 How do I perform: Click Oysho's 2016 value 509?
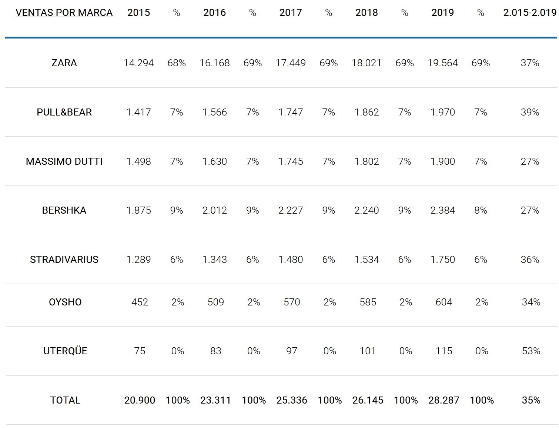coord(215,302)
